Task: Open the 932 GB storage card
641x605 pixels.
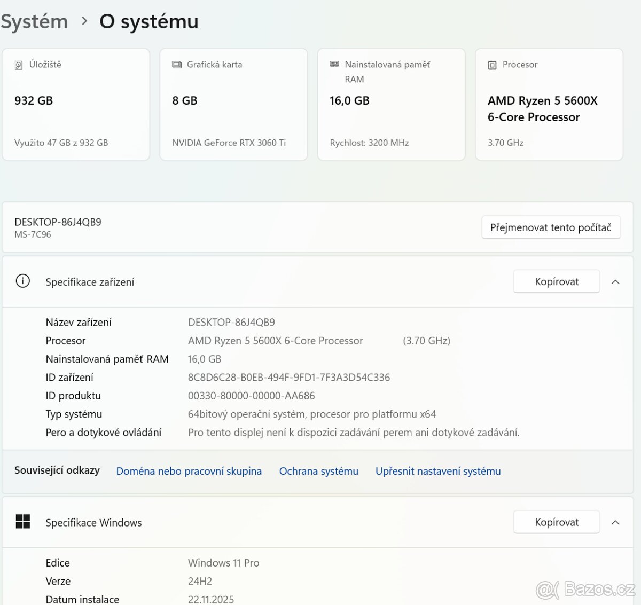Action: [x=75, y=104]
